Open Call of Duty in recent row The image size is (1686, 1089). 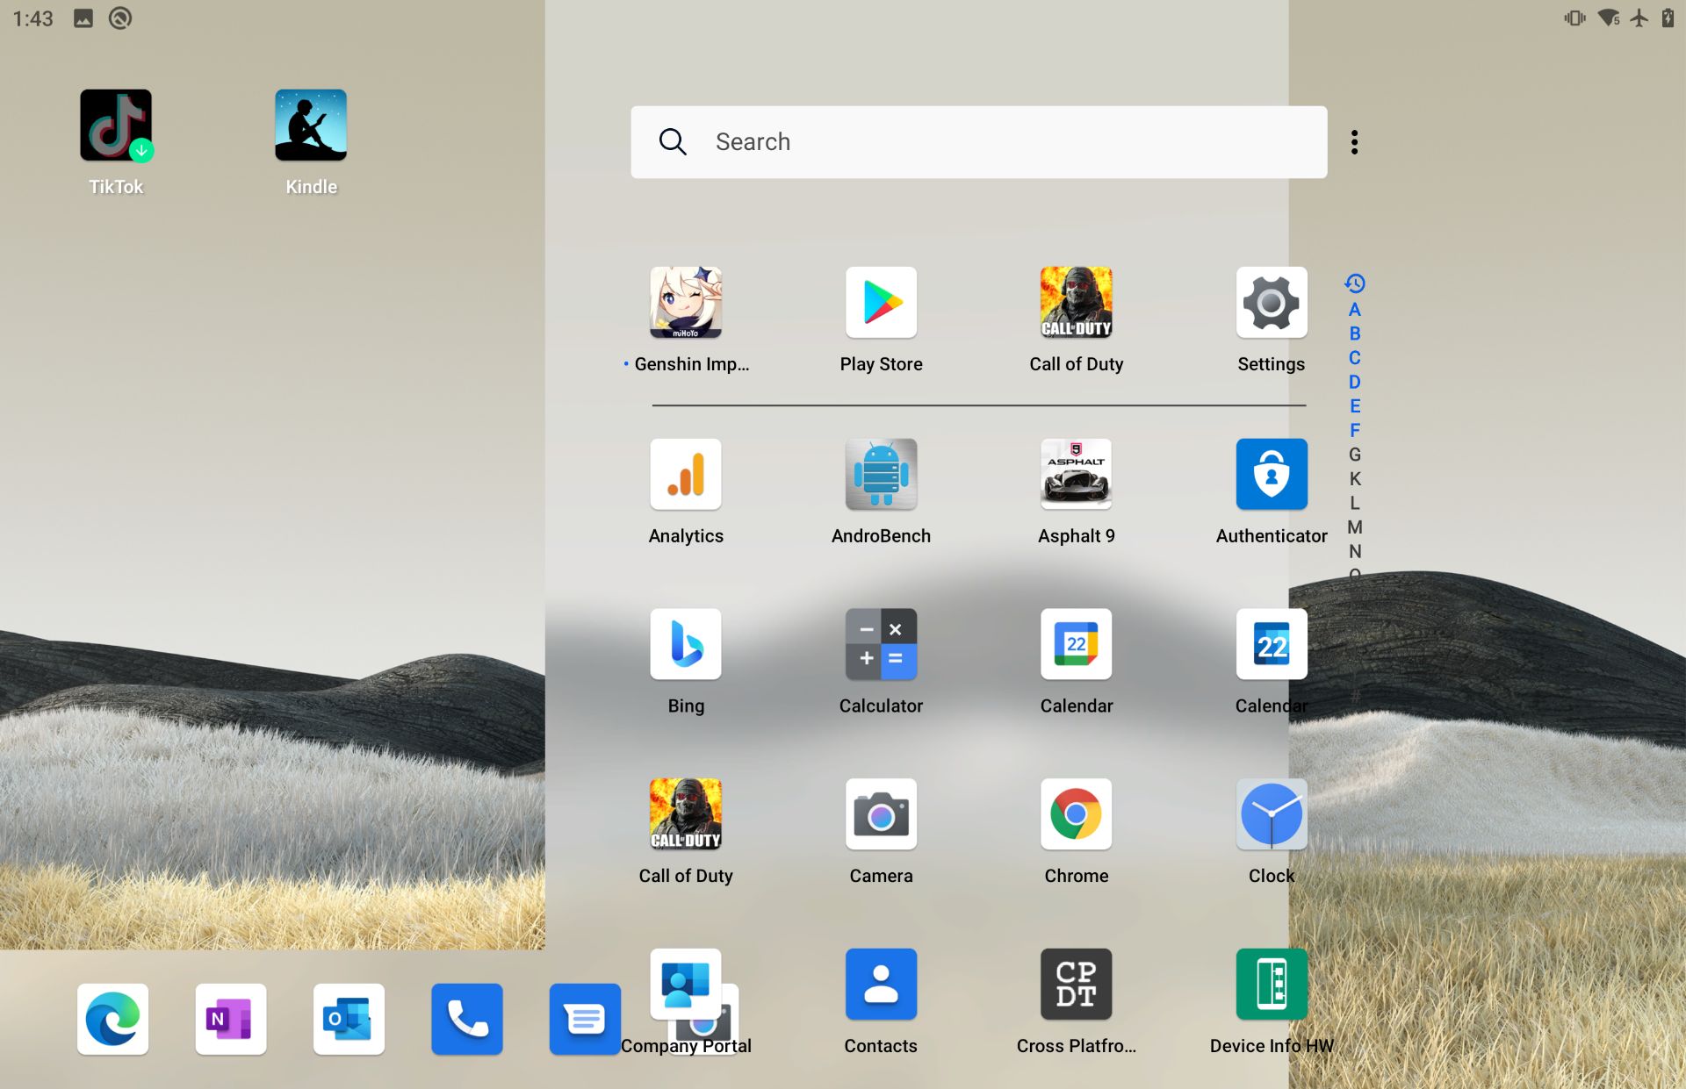click(x=1077, y=303)
